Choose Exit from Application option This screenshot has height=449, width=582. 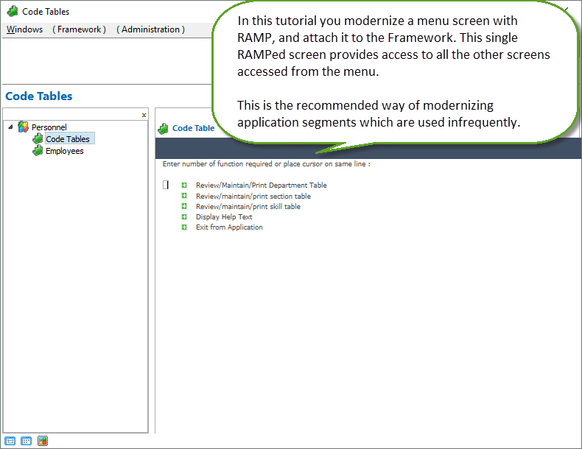pyautogui.click(x=229, y=227)
